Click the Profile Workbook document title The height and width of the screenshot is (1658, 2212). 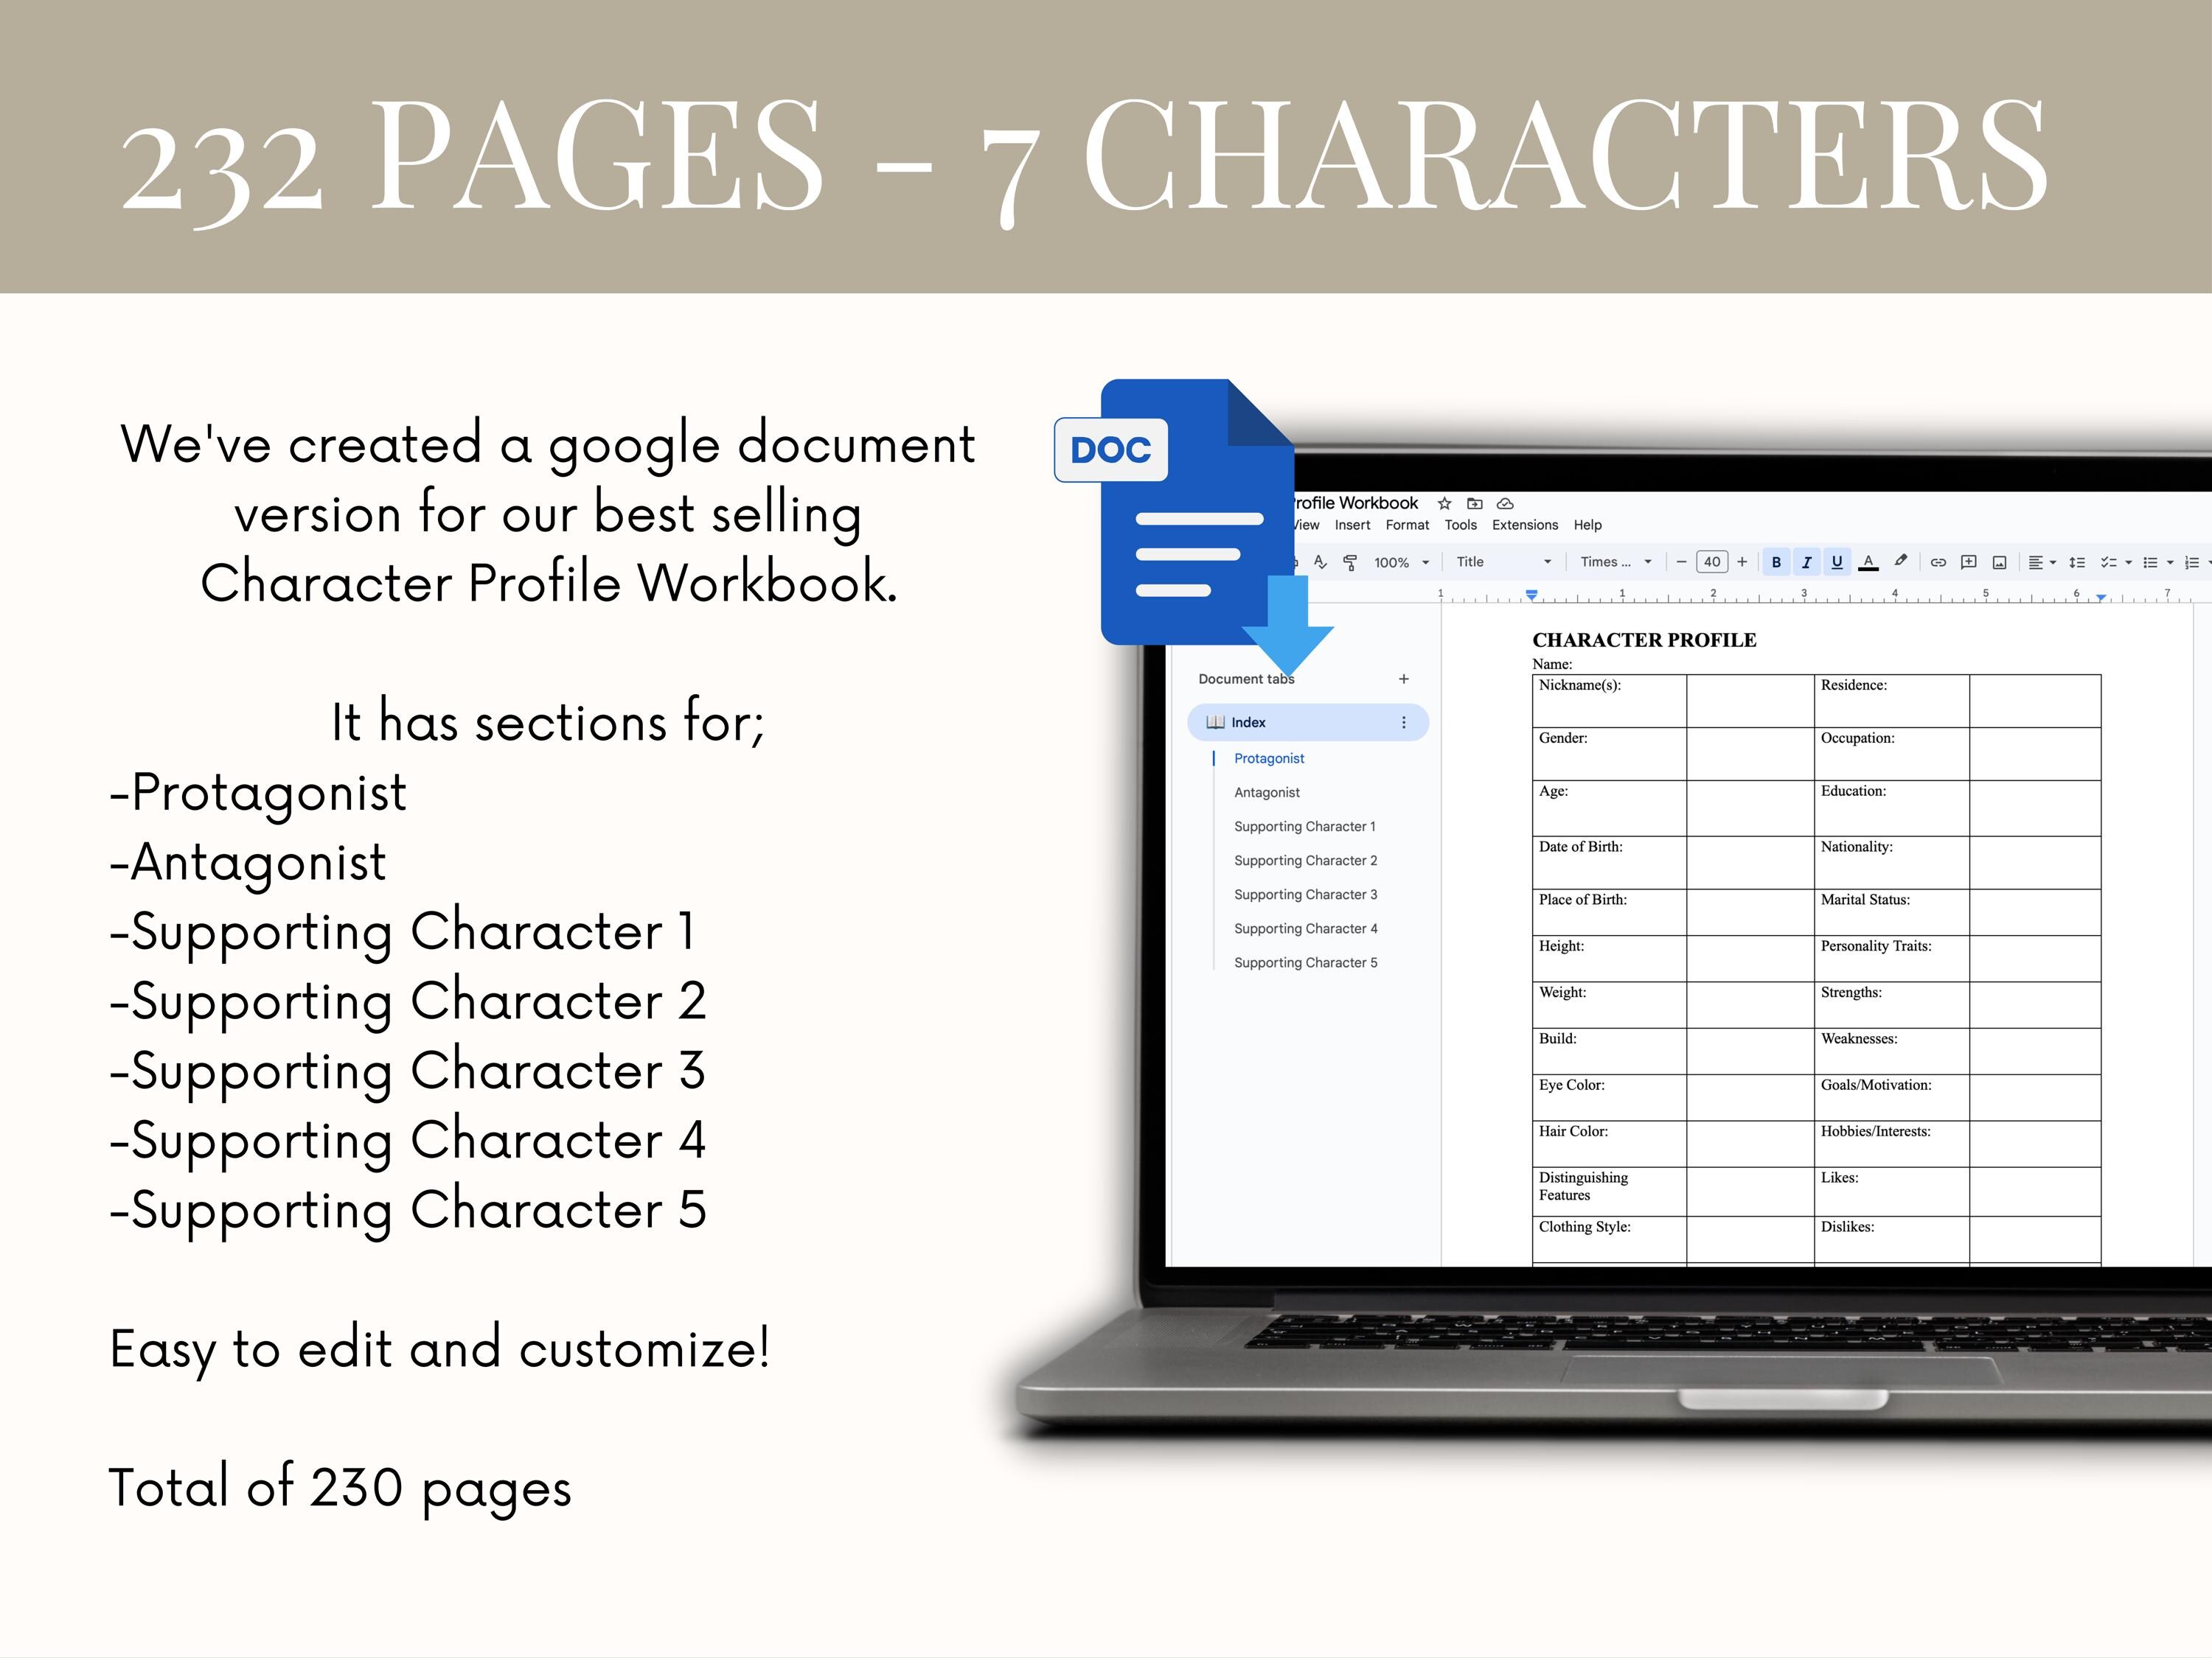1356,503
